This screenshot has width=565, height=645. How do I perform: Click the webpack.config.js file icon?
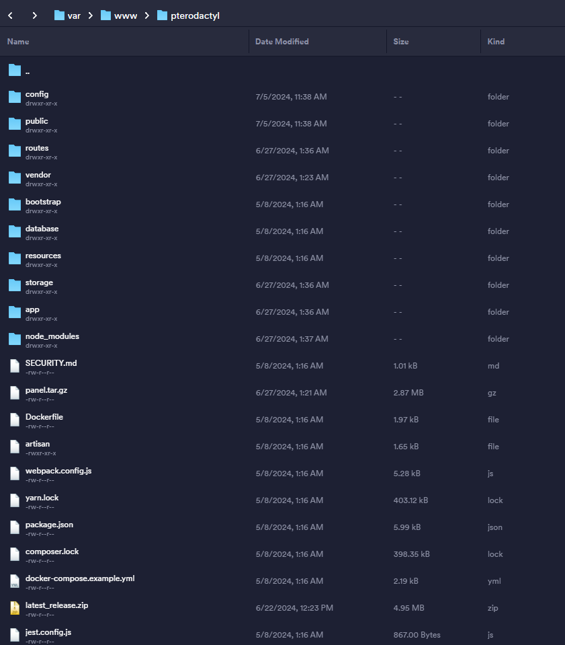click(15, 473)
